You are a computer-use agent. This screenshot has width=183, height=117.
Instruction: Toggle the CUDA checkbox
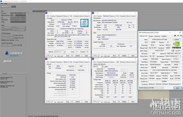pos(157,84)
